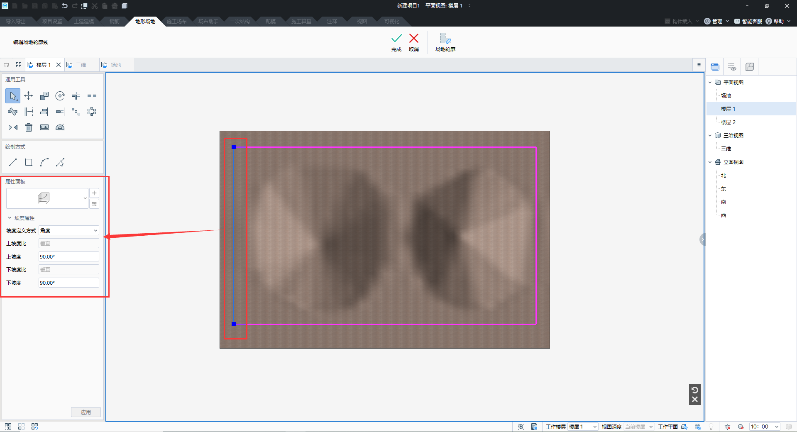Image resolution: width=797 pixels, height=432 pixels.
Task: Activate the radial array tool
Action: 92,112
